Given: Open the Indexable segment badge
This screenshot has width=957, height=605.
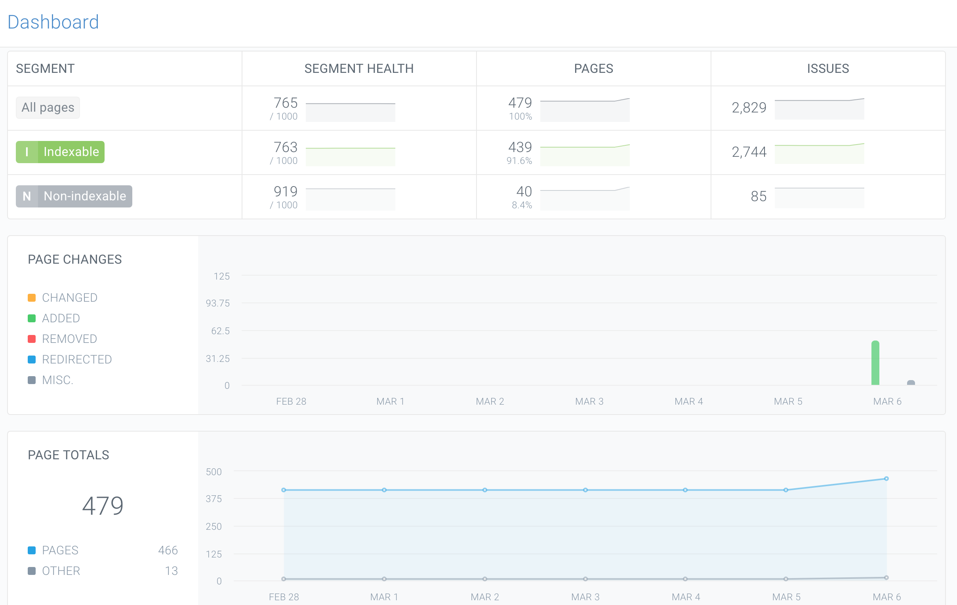Looking at the screenshot, I should (x=60, y=152).
